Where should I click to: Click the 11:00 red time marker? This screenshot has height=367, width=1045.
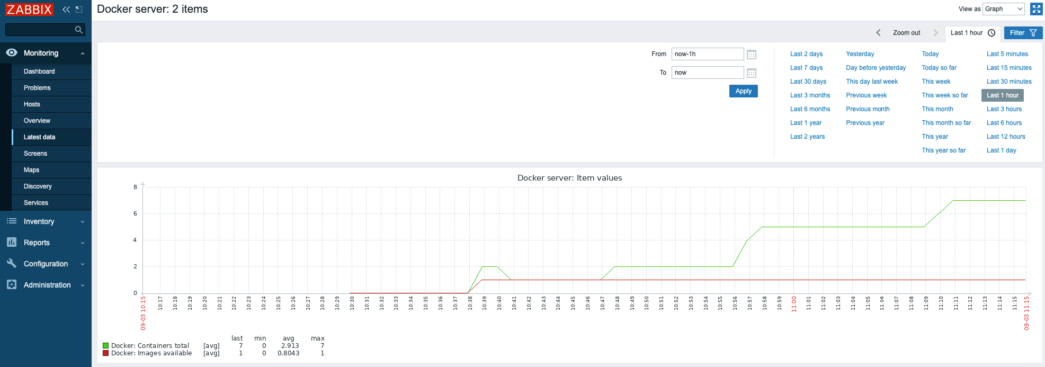pos(794,304)
